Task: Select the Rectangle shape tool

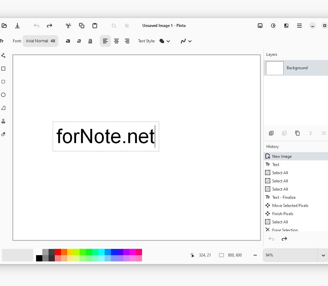Action: click(x=3, y=69)
